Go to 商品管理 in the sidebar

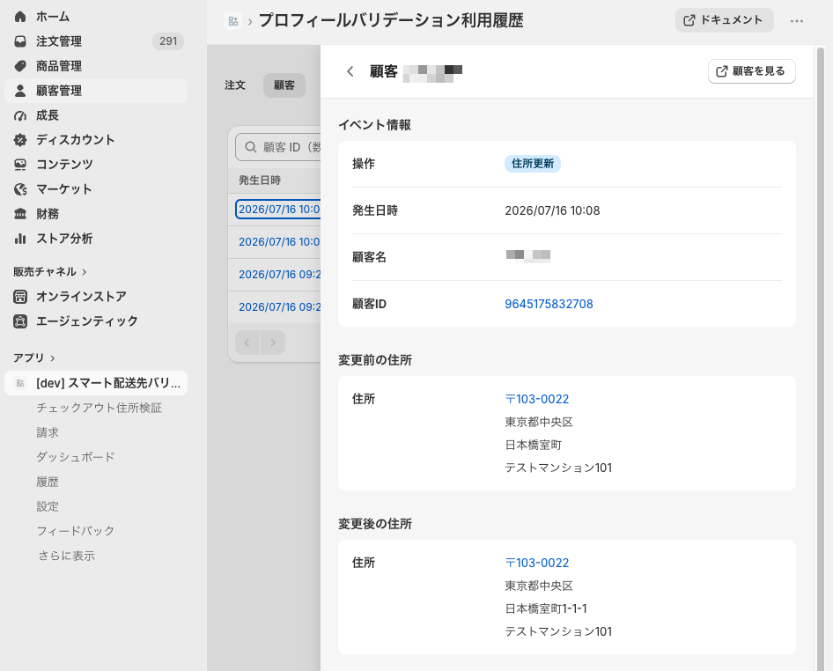(96, 66)
